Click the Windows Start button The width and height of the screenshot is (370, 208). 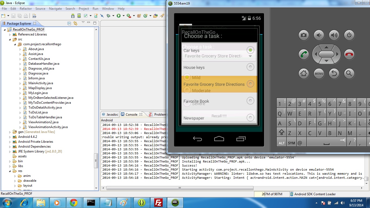pos(7,203)
